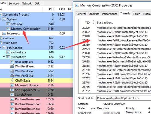The width and height of the screenshot is (151, 114).
Task: Select thread 25924 row
Action: coord(115,49)
